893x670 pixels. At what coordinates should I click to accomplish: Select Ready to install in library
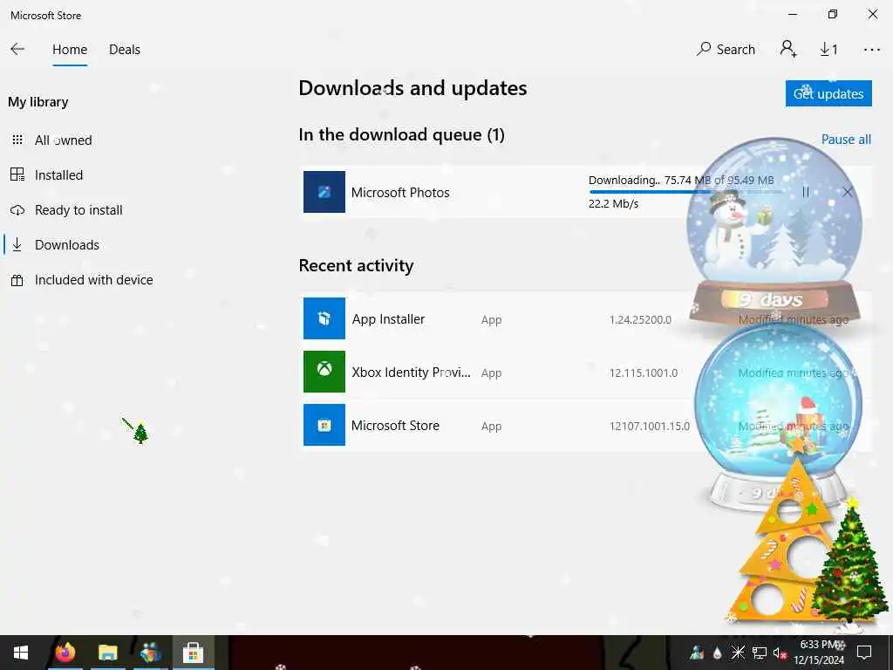[x=78, y=210]
